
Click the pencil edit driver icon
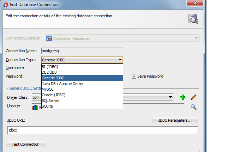pos(193,97)
